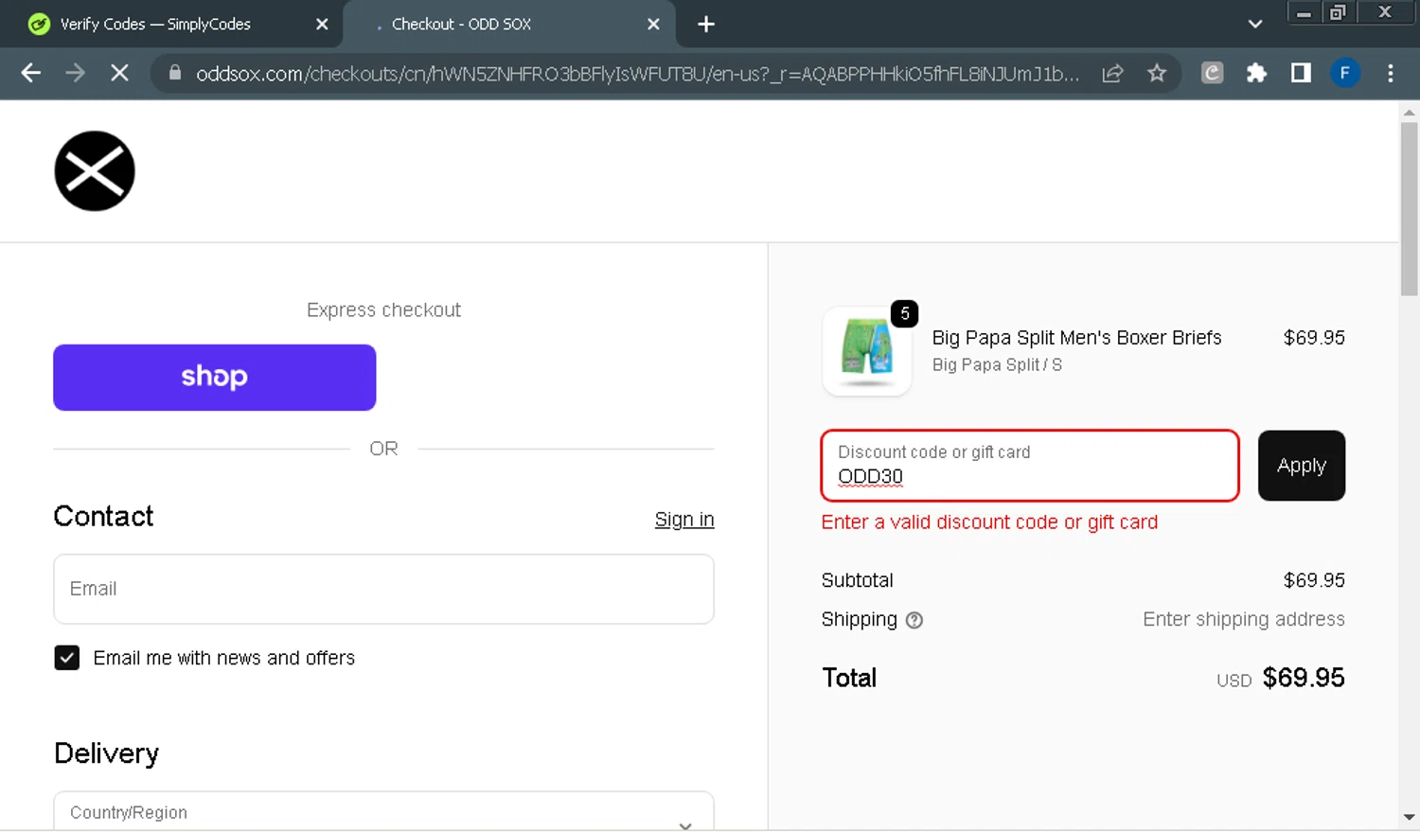Click the quantity badge 5 on product
Viewport: 1420px width, 832px height.
904,313
